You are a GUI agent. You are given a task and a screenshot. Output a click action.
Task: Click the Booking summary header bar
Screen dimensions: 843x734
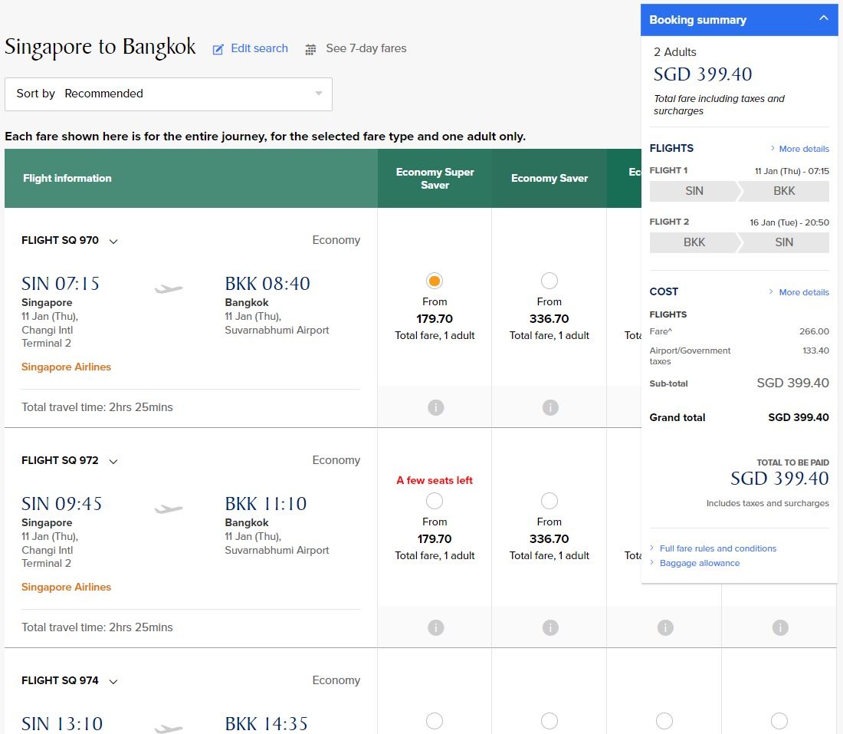click(x=740, y=20)
